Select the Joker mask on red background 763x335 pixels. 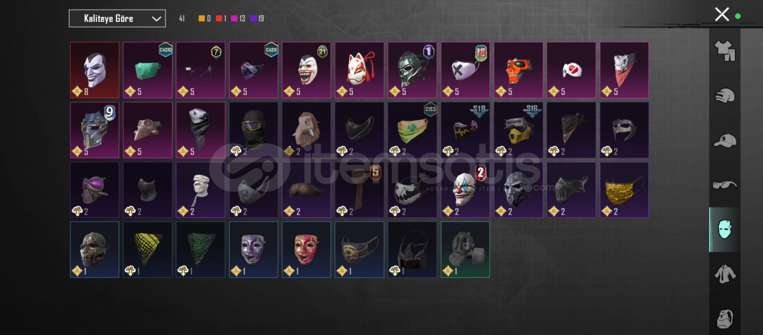[x=95, y=70]
